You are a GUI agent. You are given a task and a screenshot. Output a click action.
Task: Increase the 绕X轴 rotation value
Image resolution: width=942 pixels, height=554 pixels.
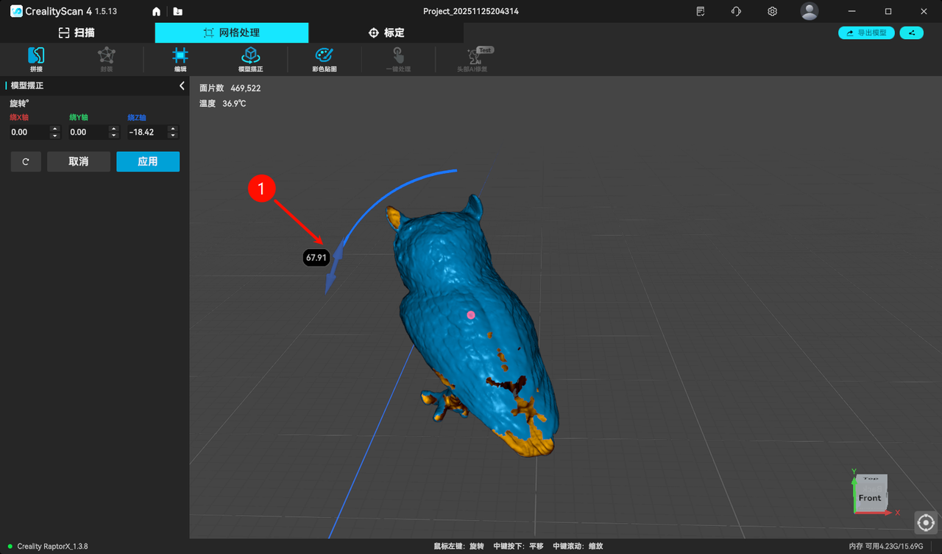point(54,129)
